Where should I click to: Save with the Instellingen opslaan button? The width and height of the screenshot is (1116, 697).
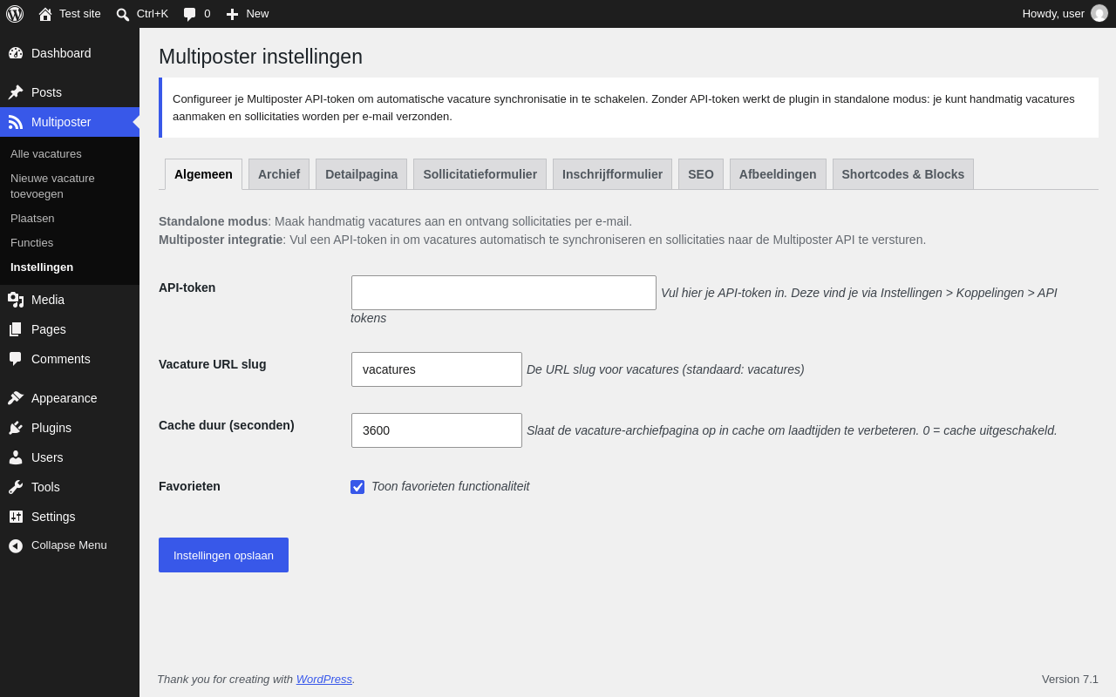click(223, 555)
